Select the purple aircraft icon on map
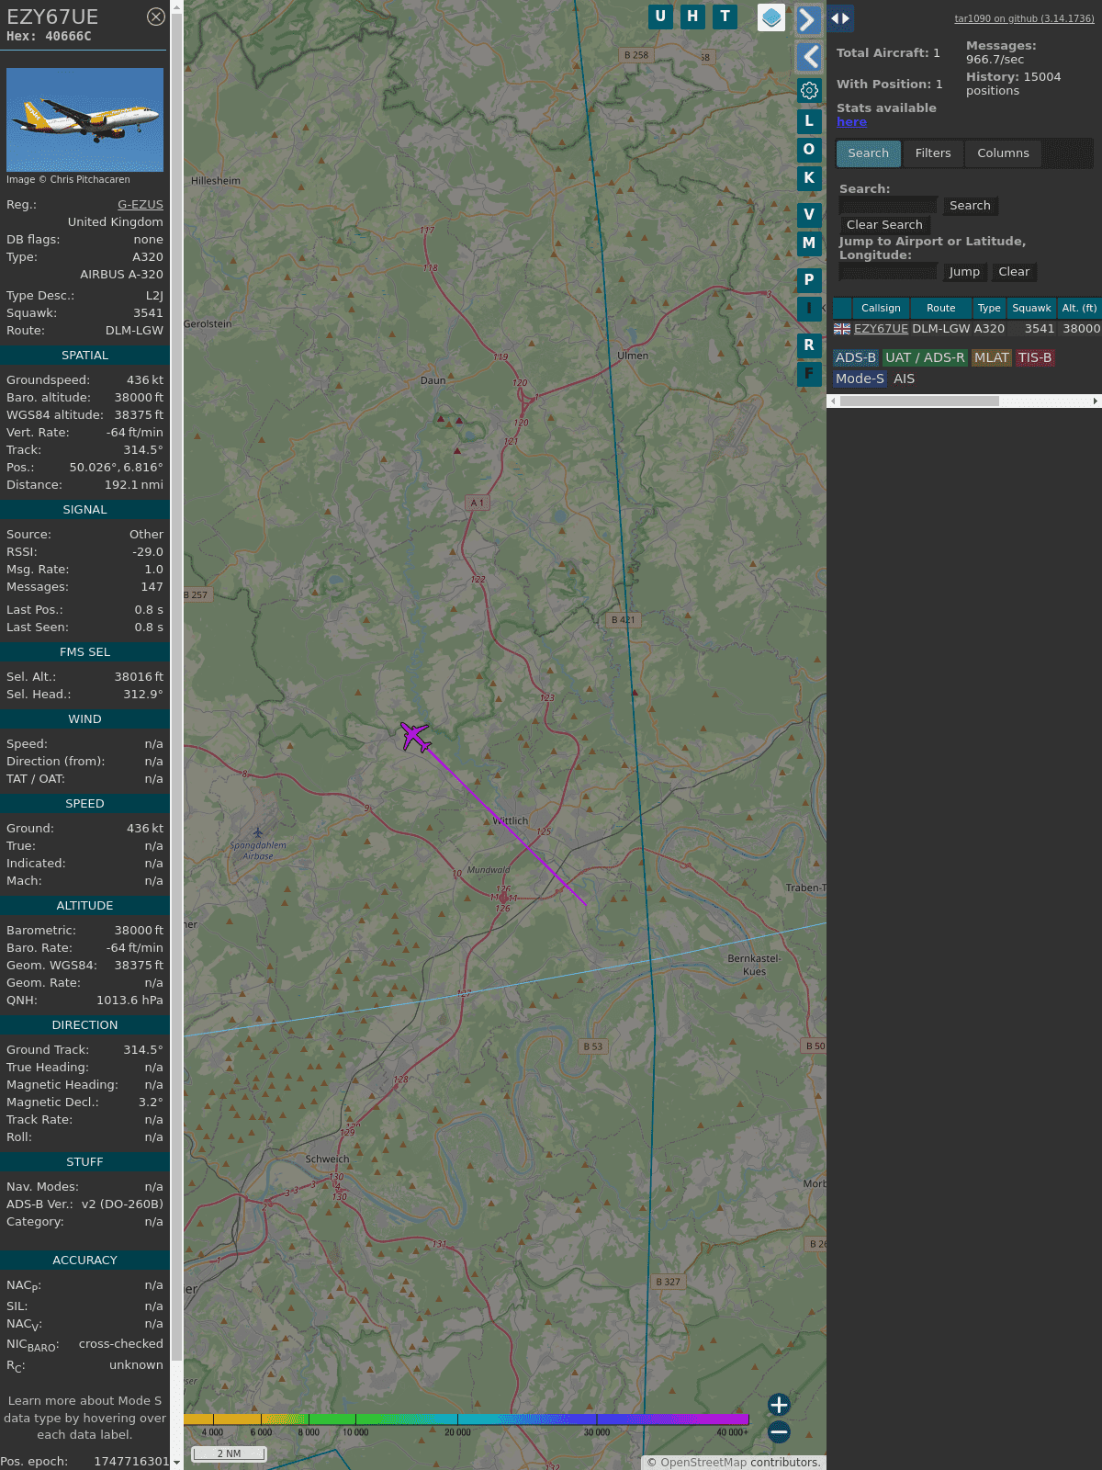Image resolution: width=1102 pixels, height=1470 pixels. (x=415, y=736)
